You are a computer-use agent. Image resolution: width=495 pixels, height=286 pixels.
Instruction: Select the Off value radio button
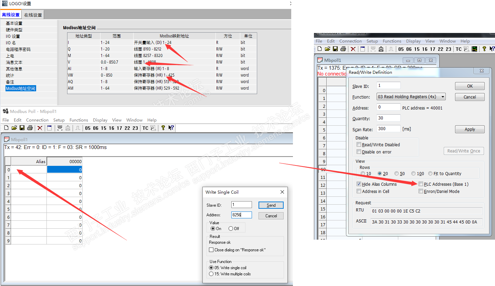click(231, 228)
